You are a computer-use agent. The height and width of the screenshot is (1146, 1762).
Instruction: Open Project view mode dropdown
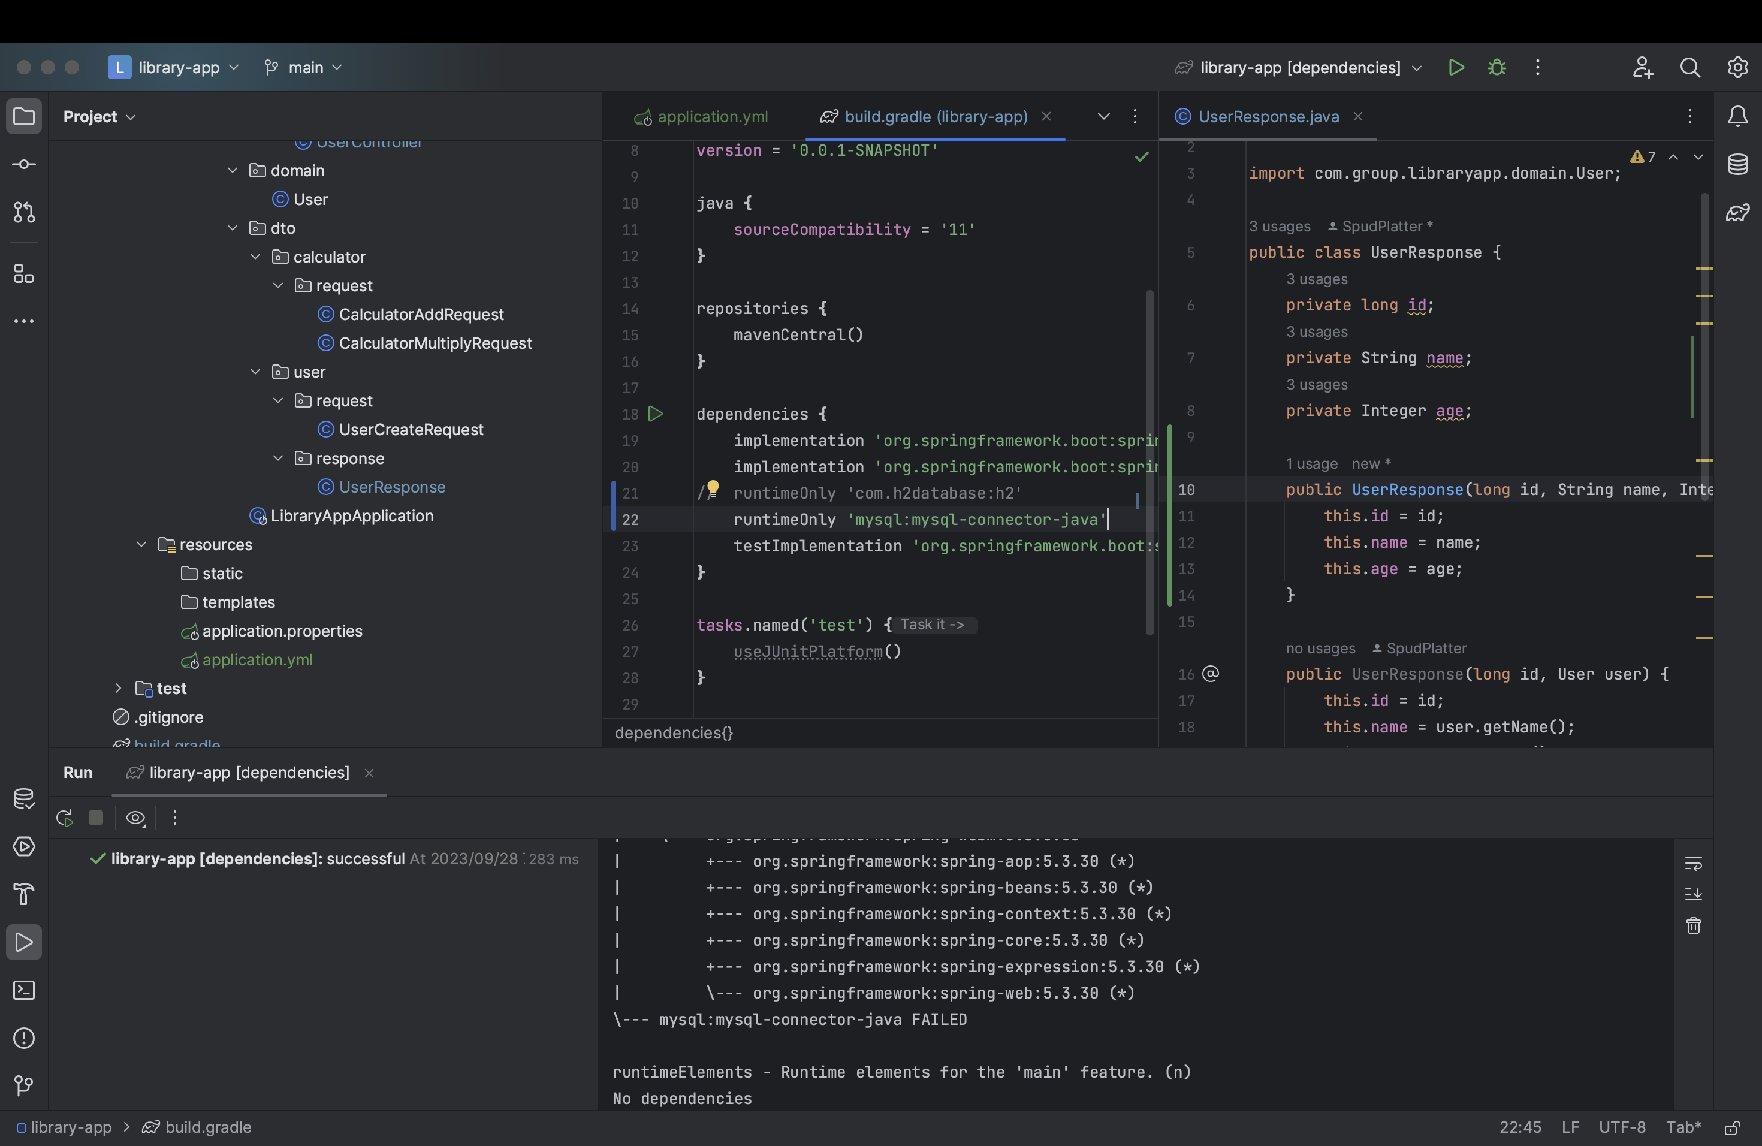click(x=99, y=117)
